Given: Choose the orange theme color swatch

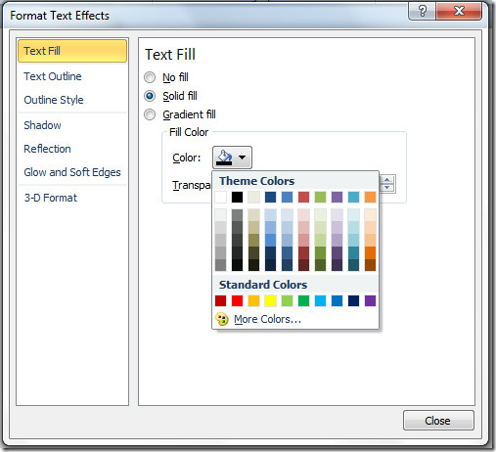Looking at the screenshot, I should pos(370,197).
